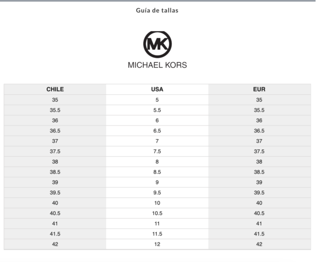Click the Guía de tallas heading
Image resolution: width=318 pixels, height=262 pixels.
pyautogui.click(x=157, y=11)
